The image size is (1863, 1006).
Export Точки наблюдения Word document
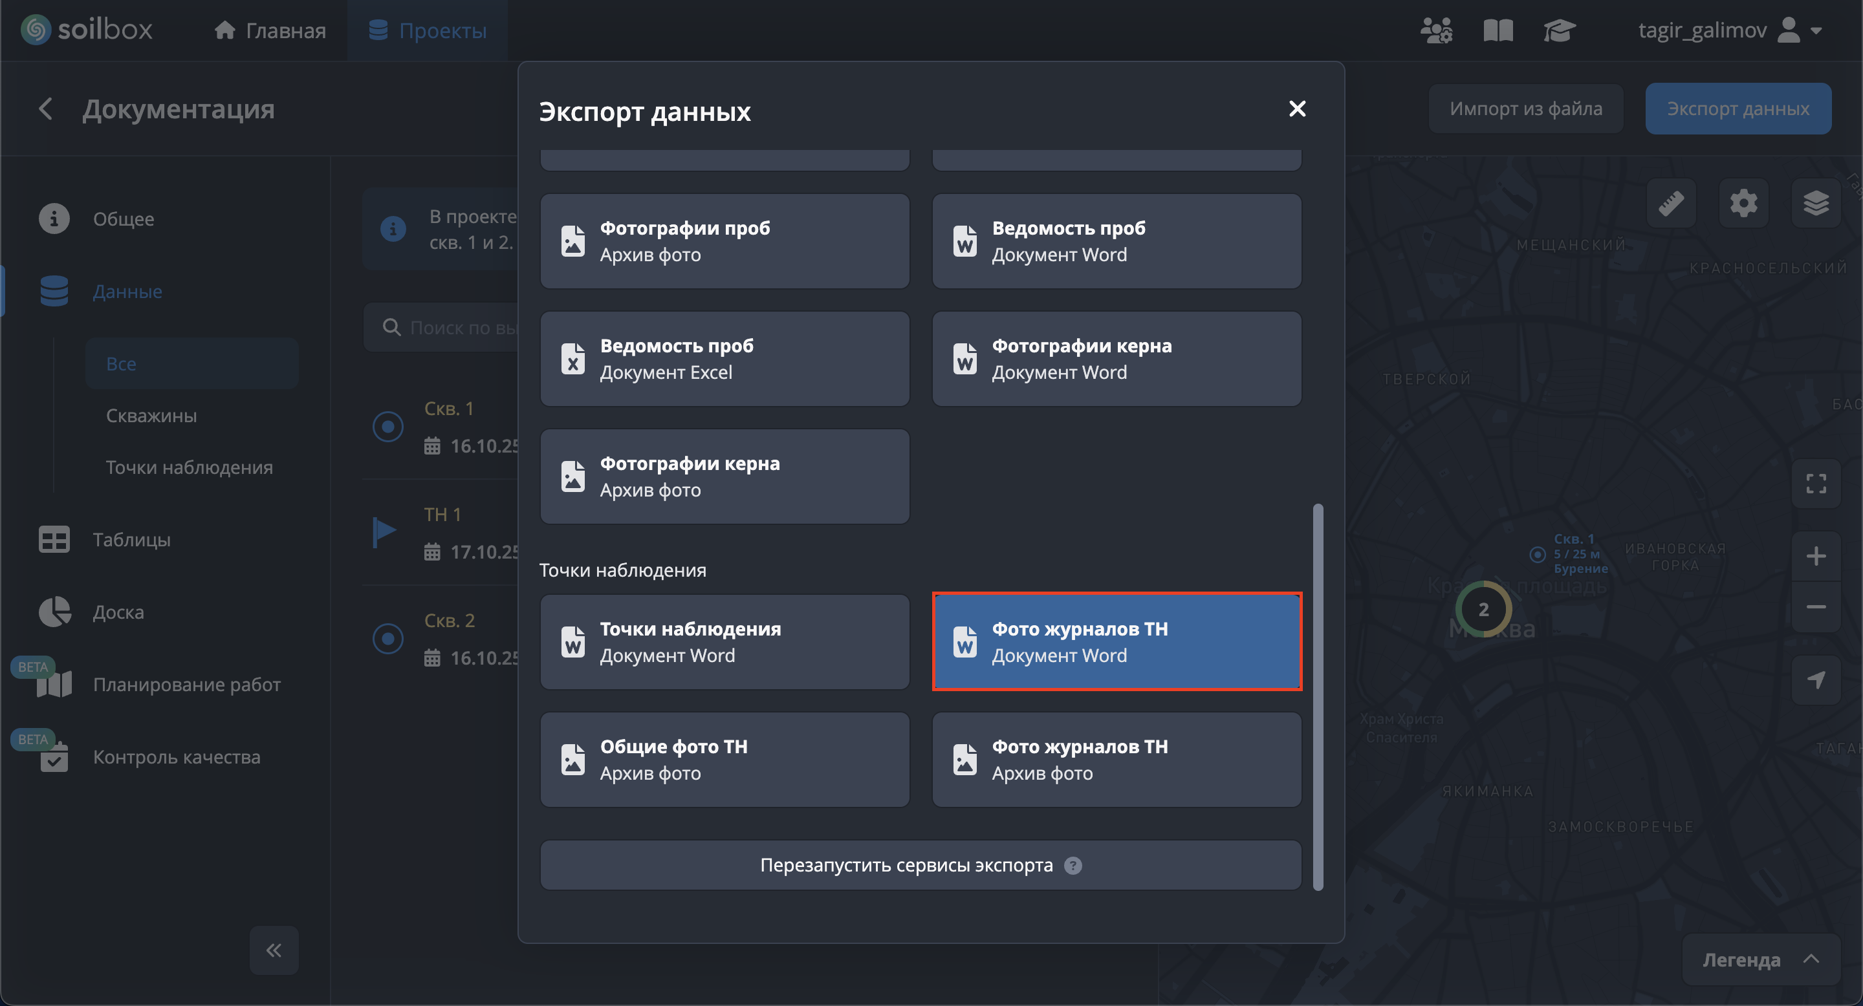pyautogui.click(x=724, y=642)
